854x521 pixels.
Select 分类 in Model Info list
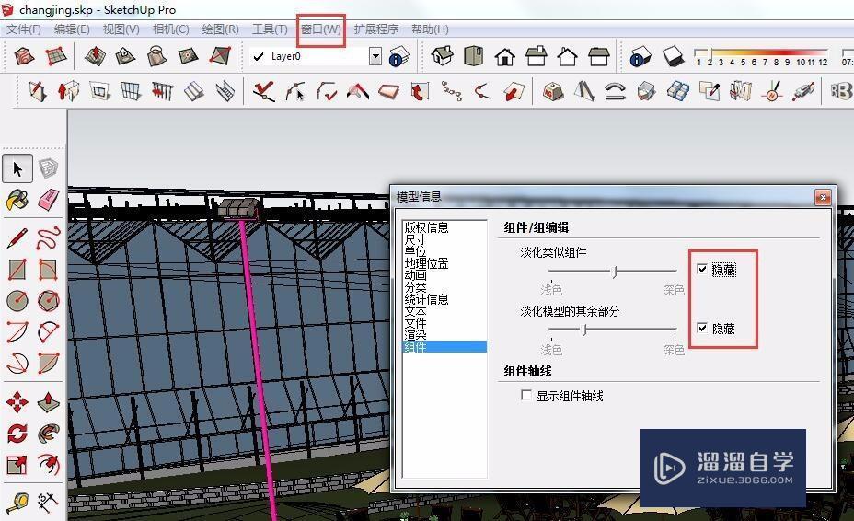pos(416,287)
